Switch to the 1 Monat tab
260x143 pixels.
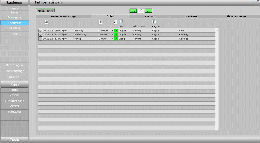point(149,17)
